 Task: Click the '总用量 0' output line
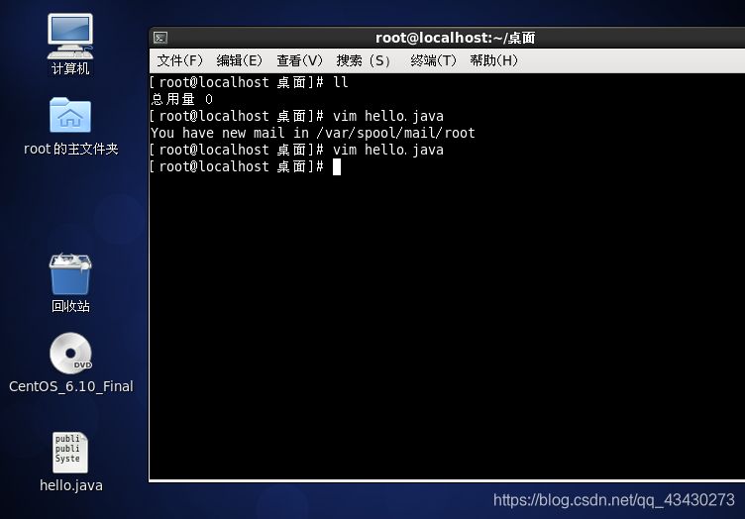point(181,99)
